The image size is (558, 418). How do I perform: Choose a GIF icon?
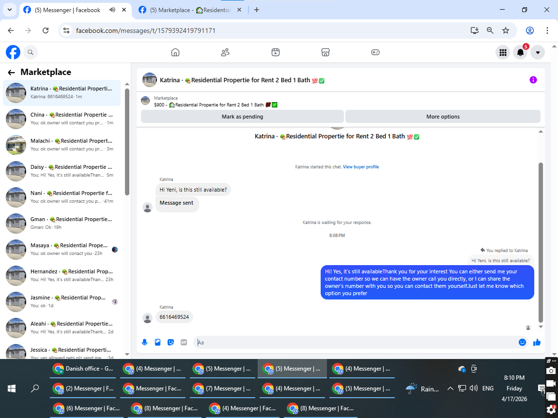(184, 343)
